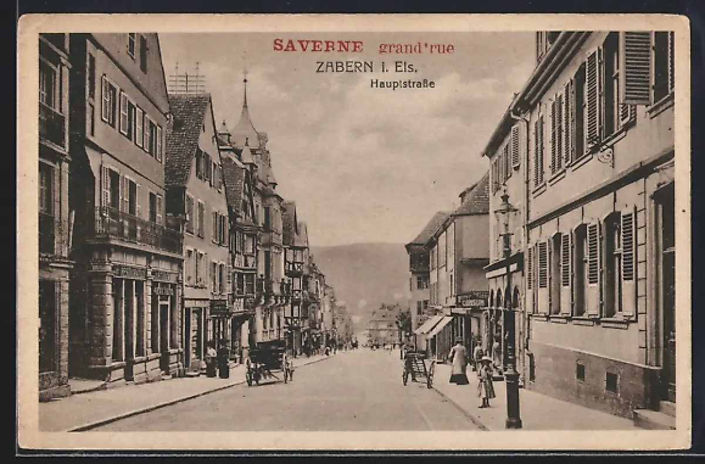Click the street lamp post in the foreground
This screenshot has width=705, height=464.
point(509,307)
